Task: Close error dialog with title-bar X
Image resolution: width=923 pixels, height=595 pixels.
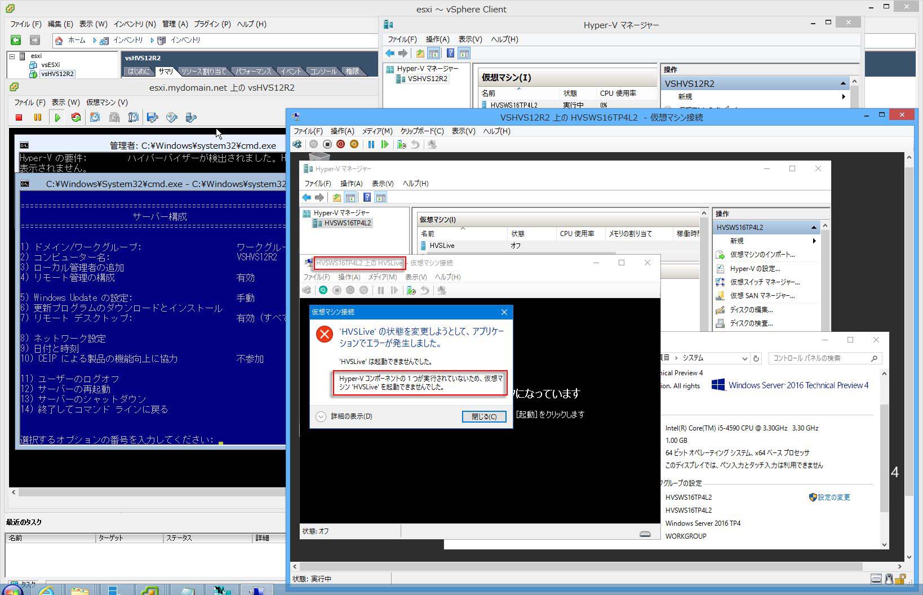Action: click(x=504, y=312)
